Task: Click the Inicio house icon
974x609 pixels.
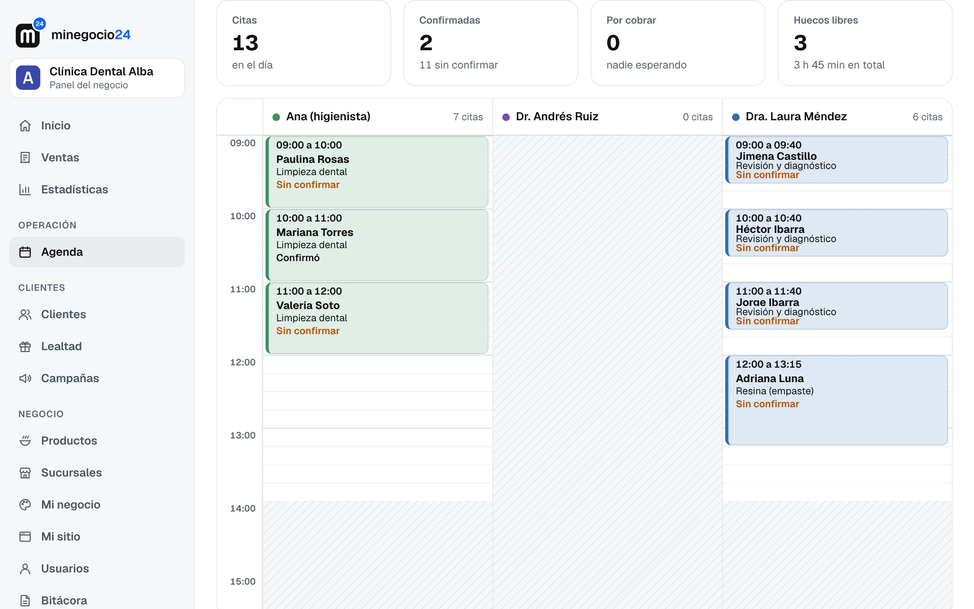Action: 25,126
